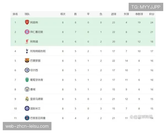Image resolution: width=166 pixels, height=133 pixels.
Task: Click the Chelsea club crest icon
Action: coord(27,70)
